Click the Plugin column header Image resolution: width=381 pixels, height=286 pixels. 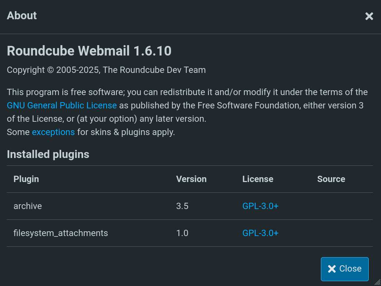tap(26, 179)
